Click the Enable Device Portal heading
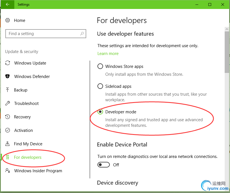The height and width of the screenshot is (193, 230). 122,144
